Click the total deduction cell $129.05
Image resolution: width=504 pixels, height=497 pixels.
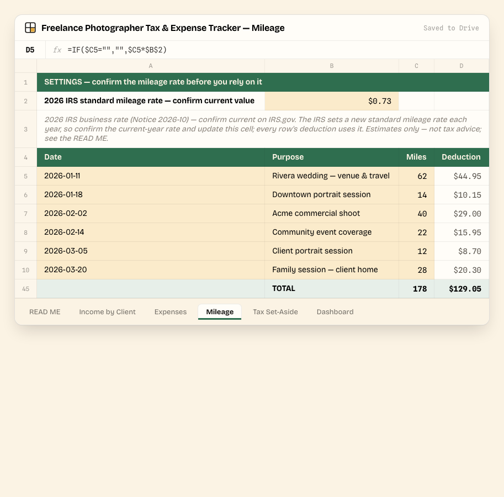coord(461,289)
